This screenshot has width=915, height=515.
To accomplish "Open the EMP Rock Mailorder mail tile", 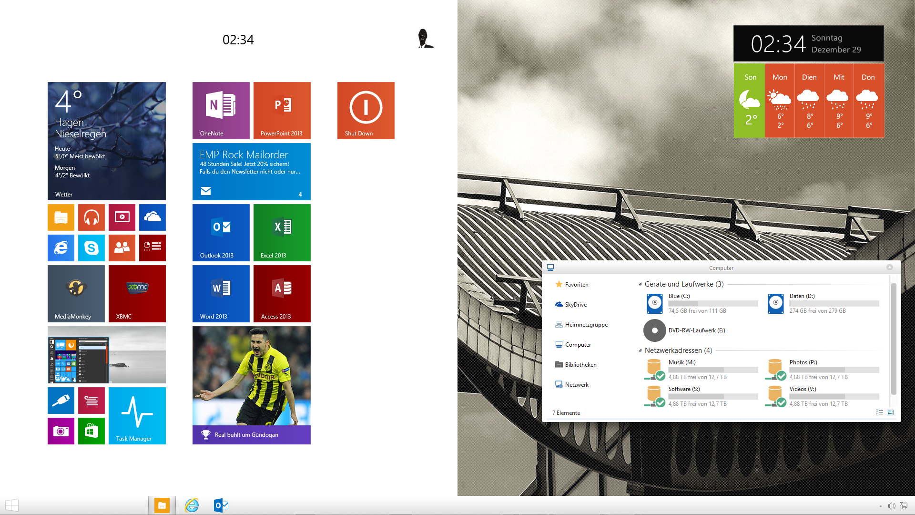I will click(x=251, y=171).
